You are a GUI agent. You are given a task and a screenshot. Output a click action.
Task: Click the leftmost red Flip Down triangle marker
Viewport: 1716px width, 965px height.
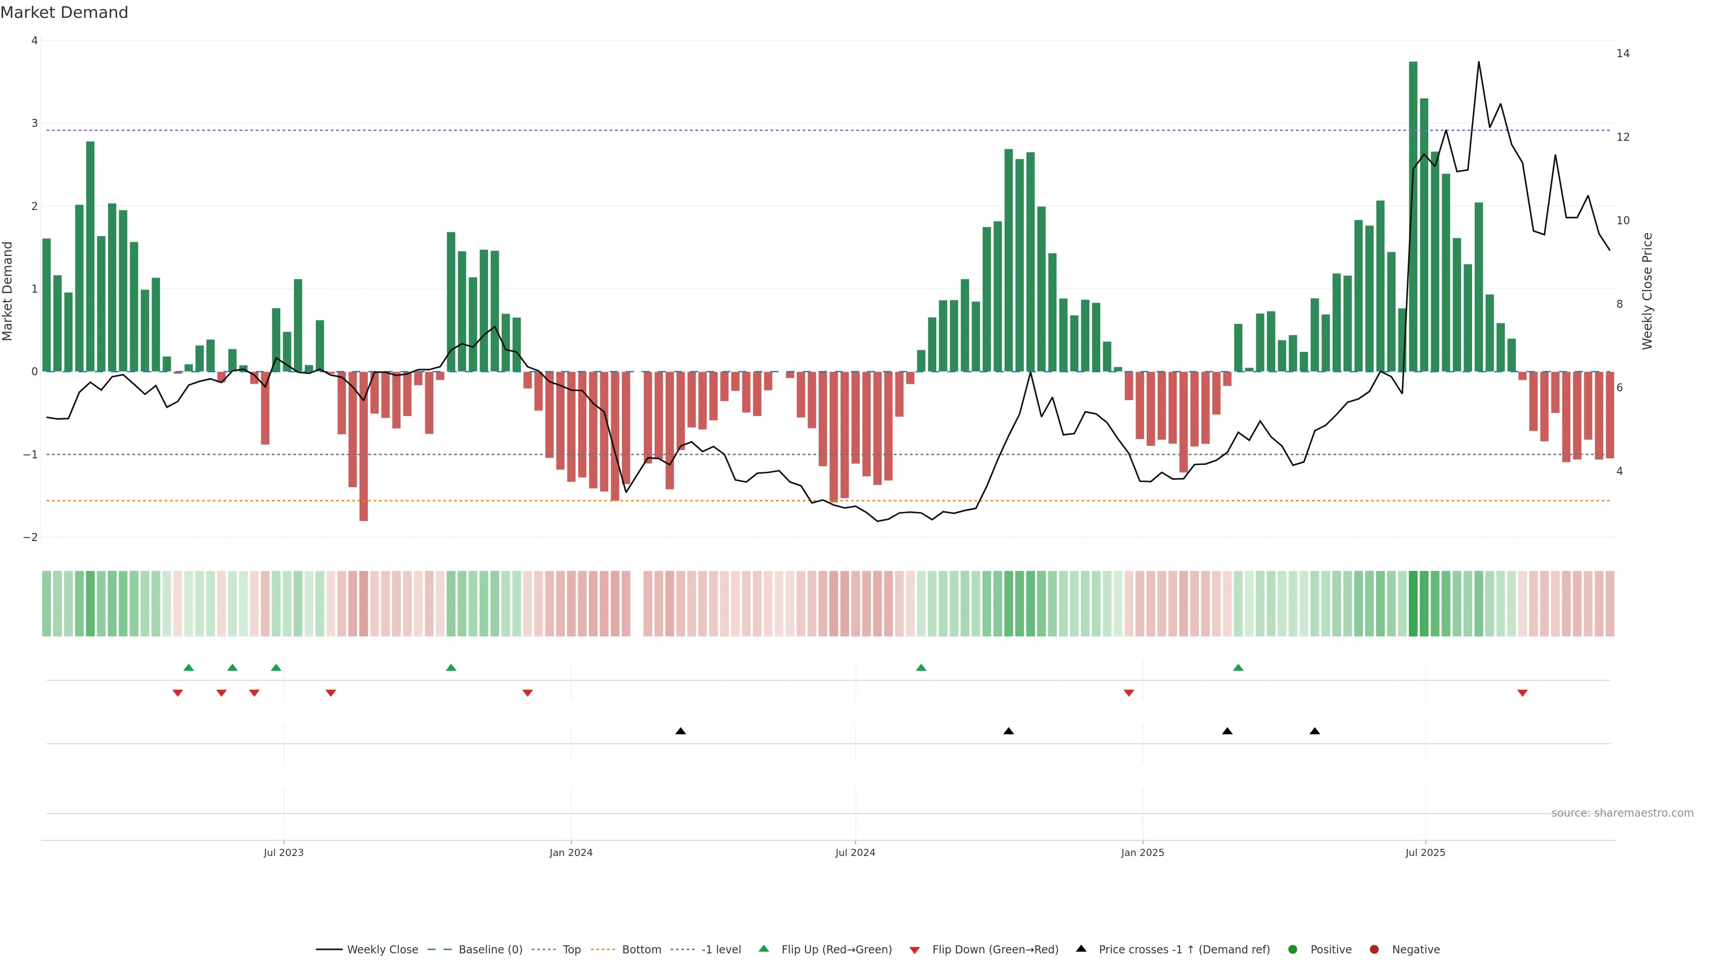(x=178, y=693)
